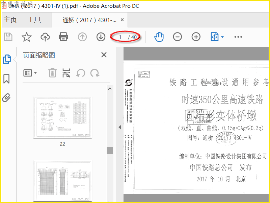Delete selected page with trash icon

pos(52,73)
